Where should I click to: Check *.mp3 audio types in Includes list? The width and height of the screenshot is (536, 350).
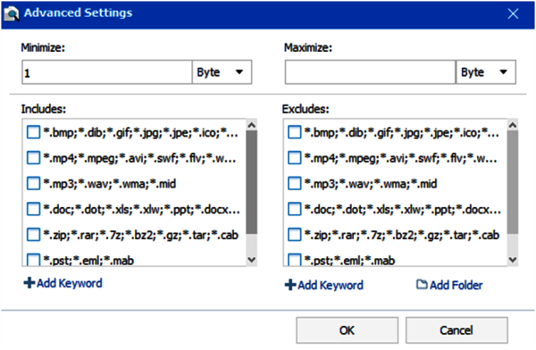click(34, 184)
